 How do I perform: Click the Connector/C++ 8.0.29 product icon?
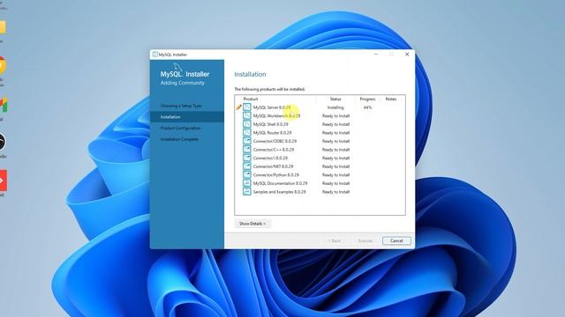click(x=247, y=150)
